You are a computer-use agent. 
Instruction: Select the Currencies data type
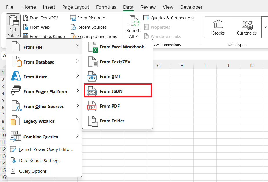click(247, 27)
